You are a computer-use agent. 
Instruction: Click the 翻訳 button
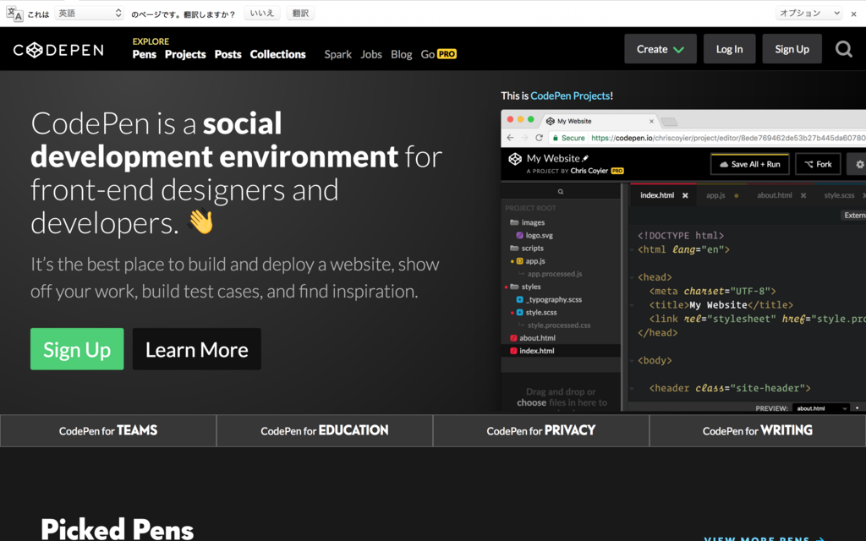(300, 14)
